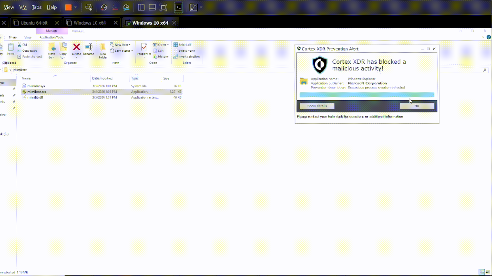Viewport: 492px width, 276px height.
Task: Select the mimilib.dll file
Action: (102, 97)
